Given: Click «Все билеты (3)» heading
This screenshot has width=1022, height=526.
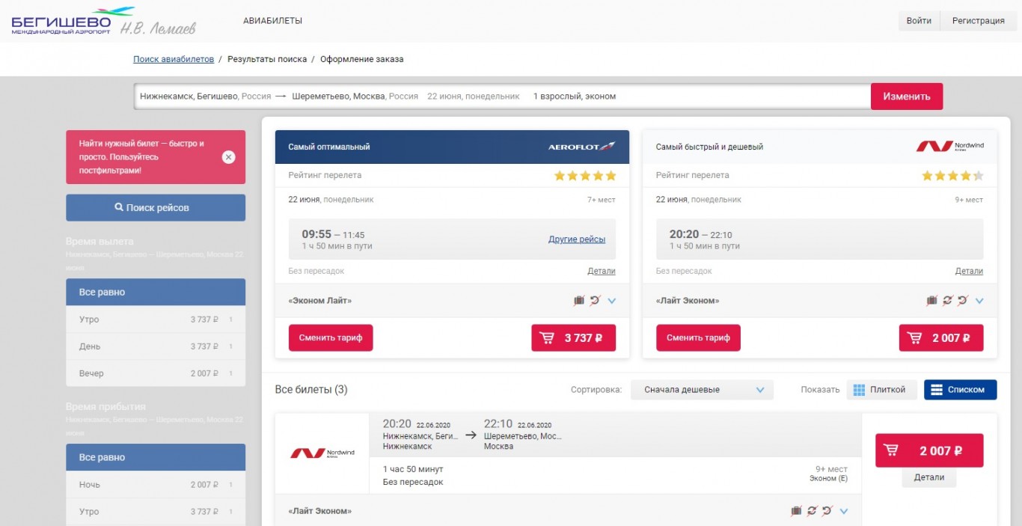Looking at the screenshot, I should click(311, 390).
